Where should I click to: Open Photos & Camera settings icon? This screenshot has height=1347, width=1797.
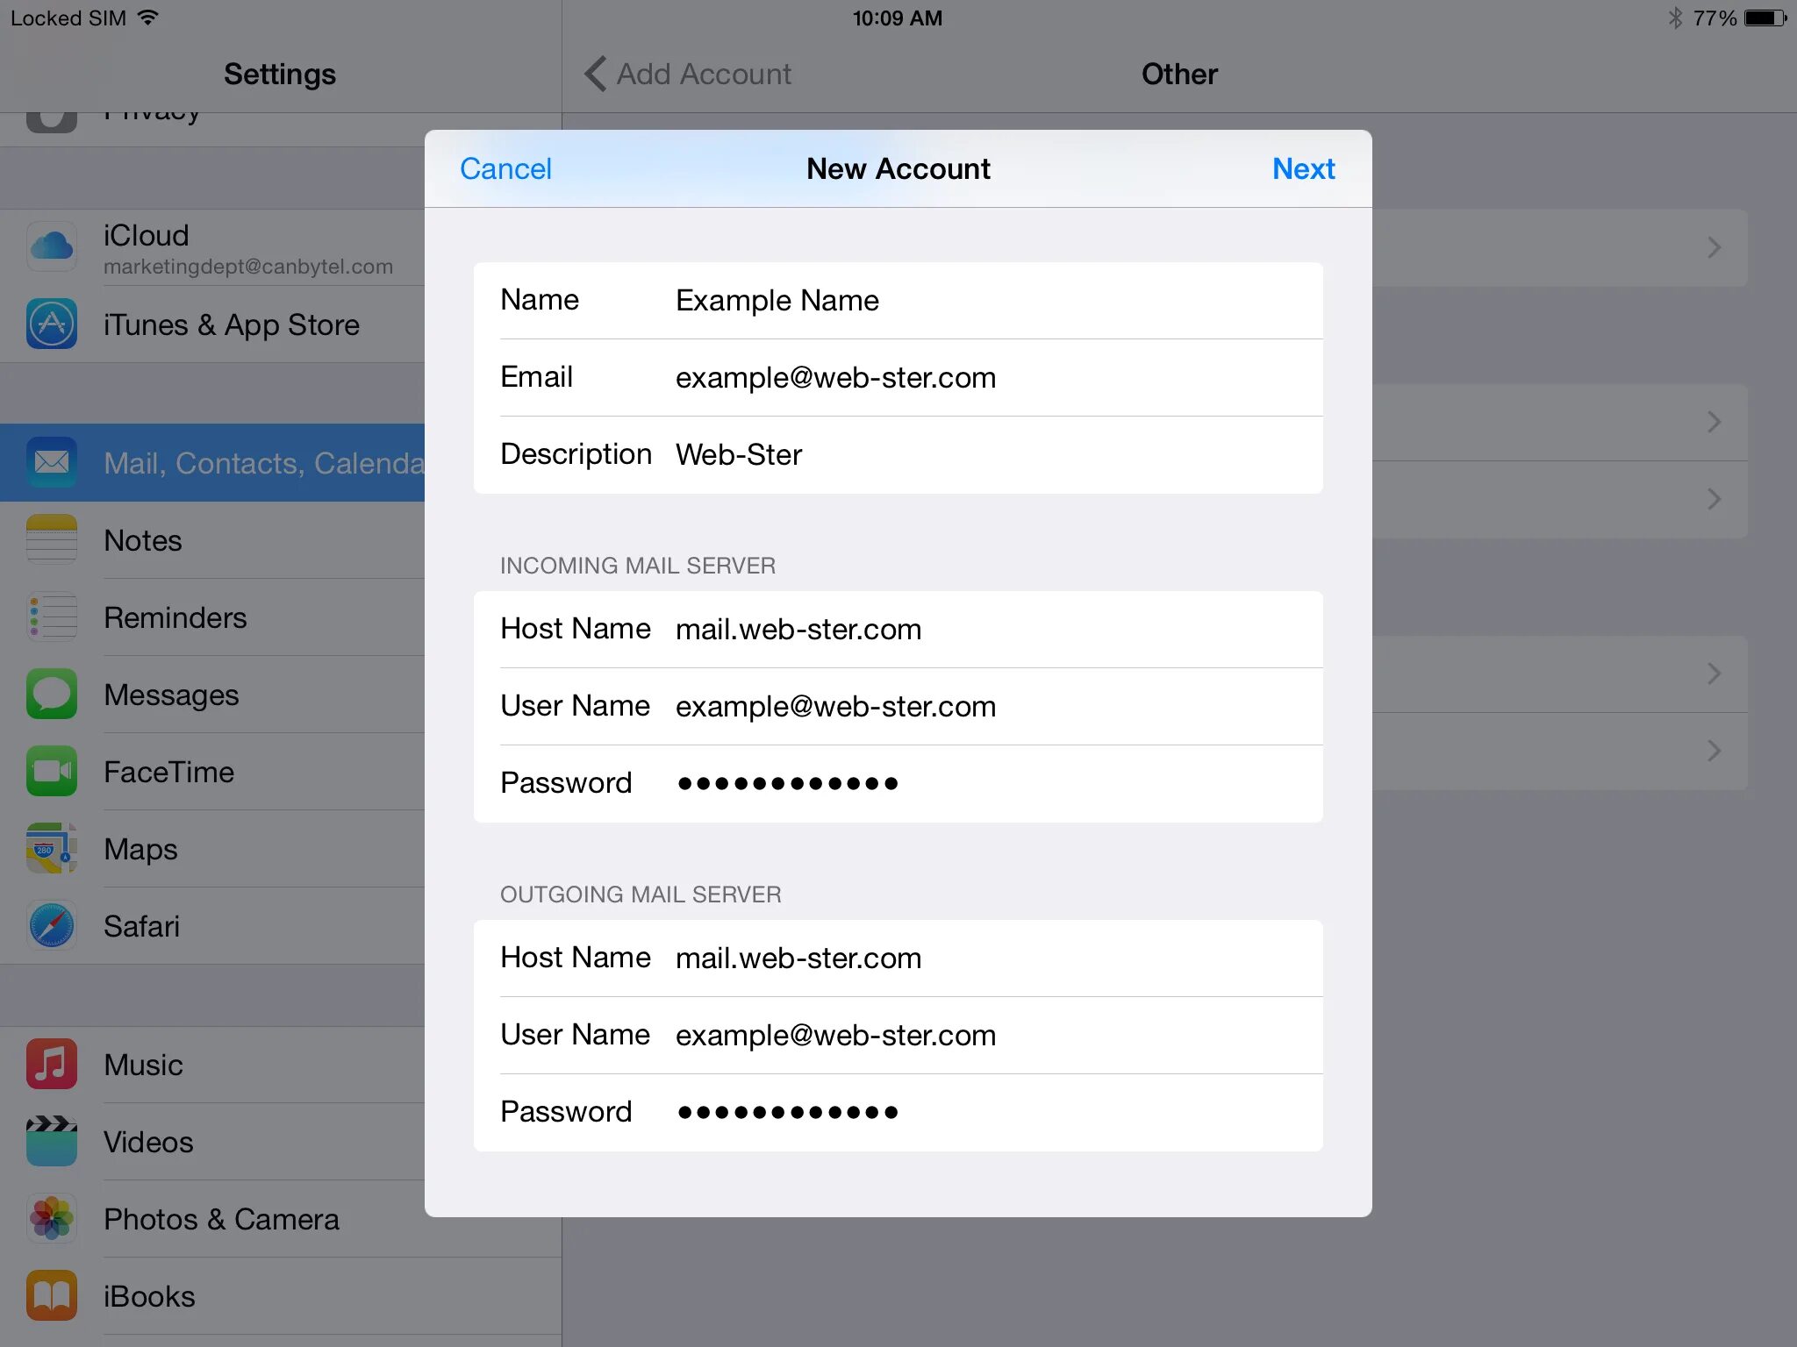pos(52,1218)
